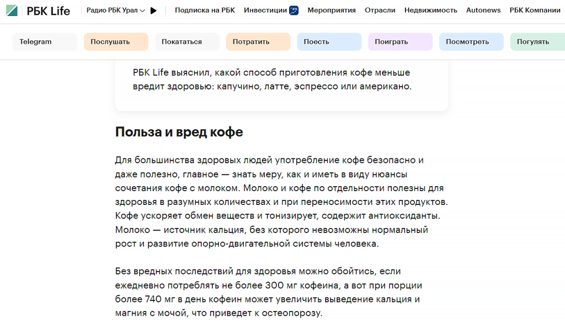The image size is (565, 328).
Task: Open the Поиграть category
Action: pos(400,42)
